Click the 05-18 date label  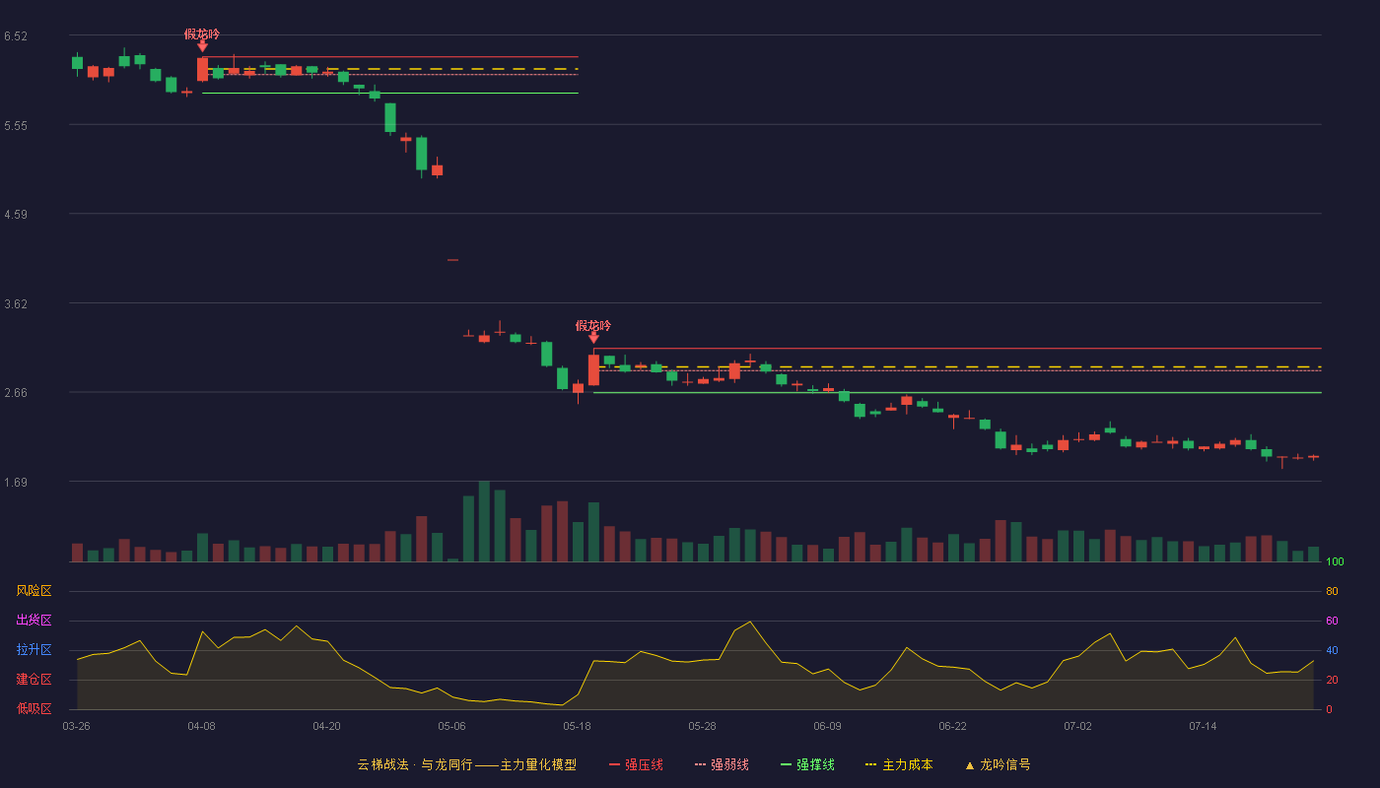[x=577, y=726]
